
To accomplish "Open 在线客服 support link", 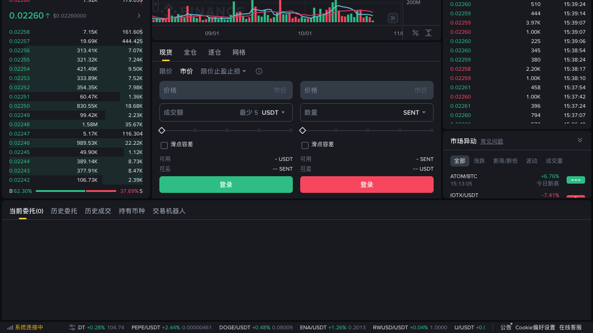I will tap(570, 327).
